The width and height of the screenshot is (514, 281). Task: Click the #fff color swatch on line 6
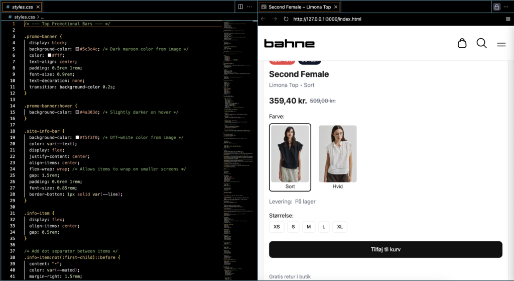tap(50, 55)
